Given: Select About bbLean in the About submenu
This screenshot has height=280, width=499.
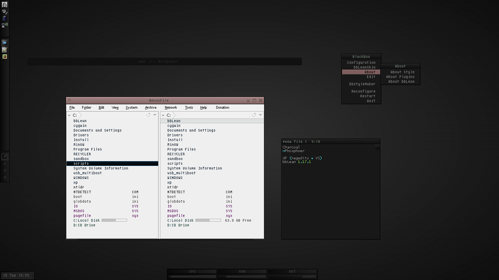Looking at the screenshot, I should [400, 82].
